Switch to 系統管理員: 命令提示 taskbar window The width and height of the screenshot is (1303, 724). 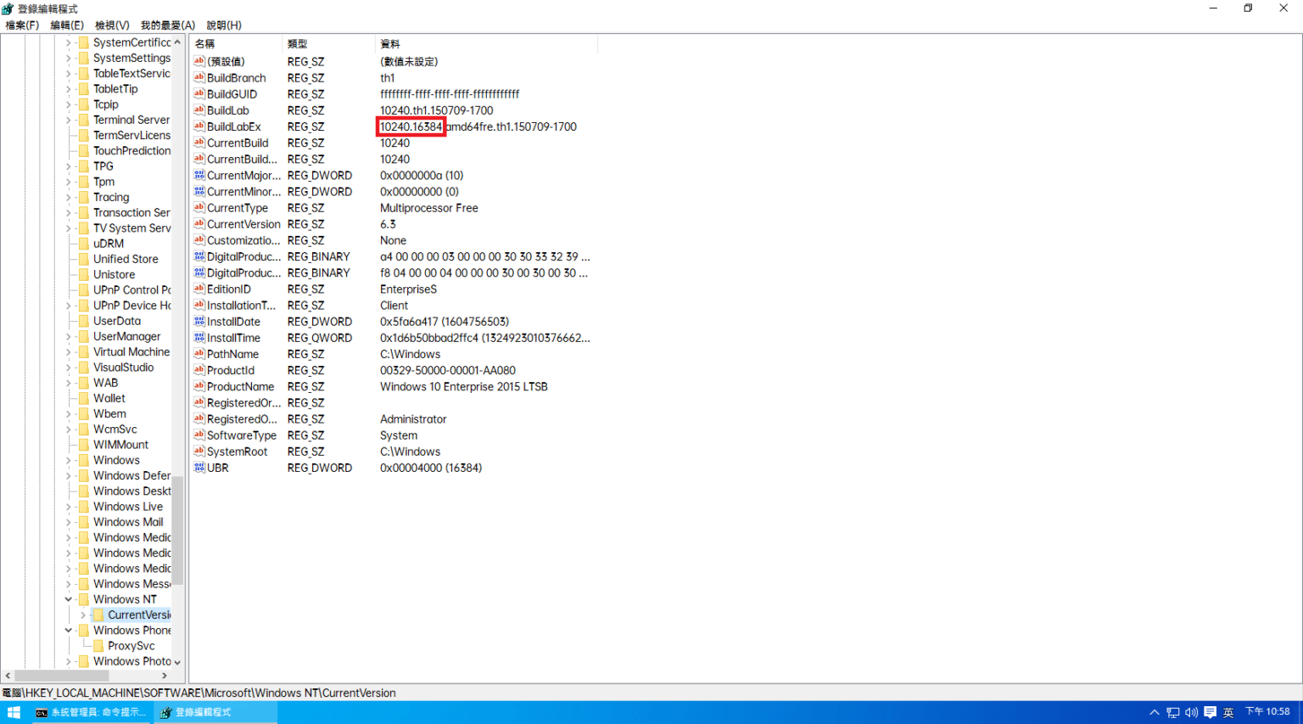pos(90,712)
